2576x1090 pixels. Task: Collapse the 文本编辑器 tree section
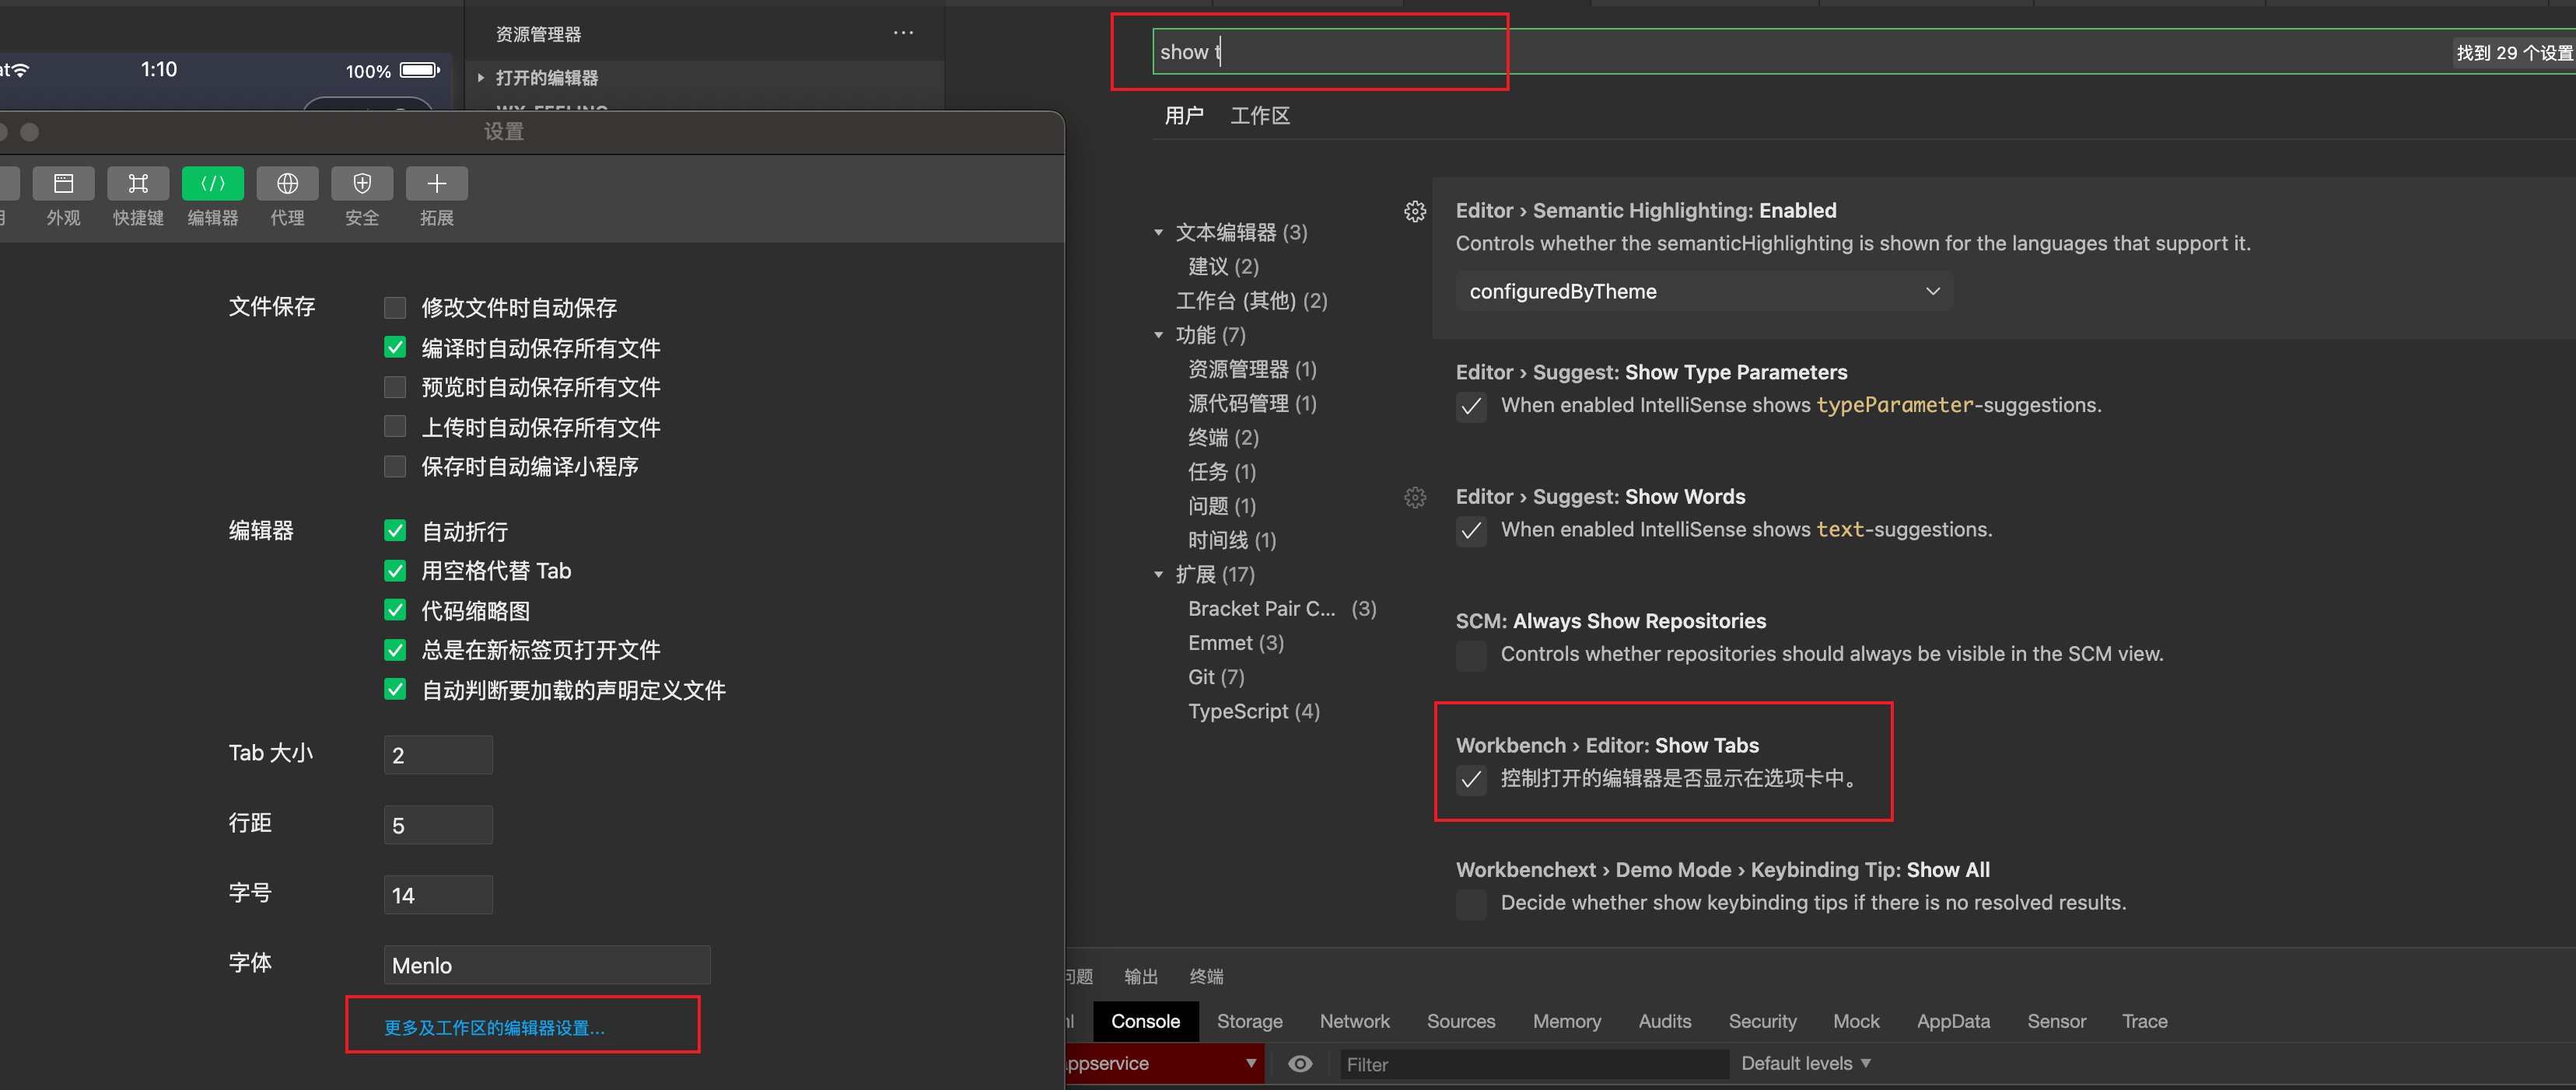pyautogui.click(x=1159, y=233)
